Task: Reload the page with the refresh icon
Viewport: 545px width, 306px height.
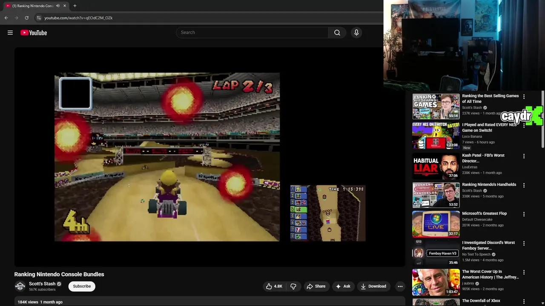Action: click(26, 18)
